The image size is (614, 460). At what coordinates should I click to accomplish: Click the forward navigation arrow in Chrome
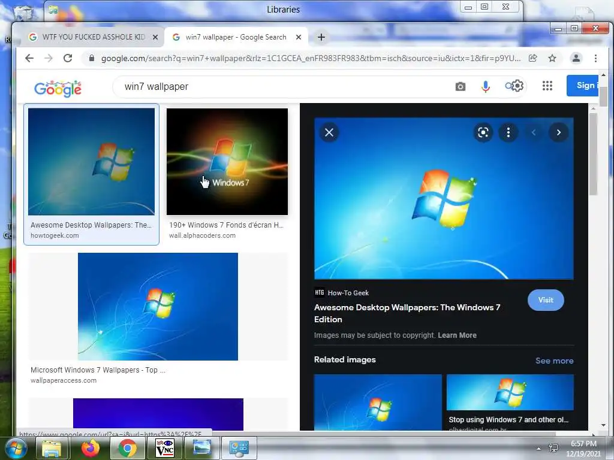pyautogui.click(x=49, y=58)
